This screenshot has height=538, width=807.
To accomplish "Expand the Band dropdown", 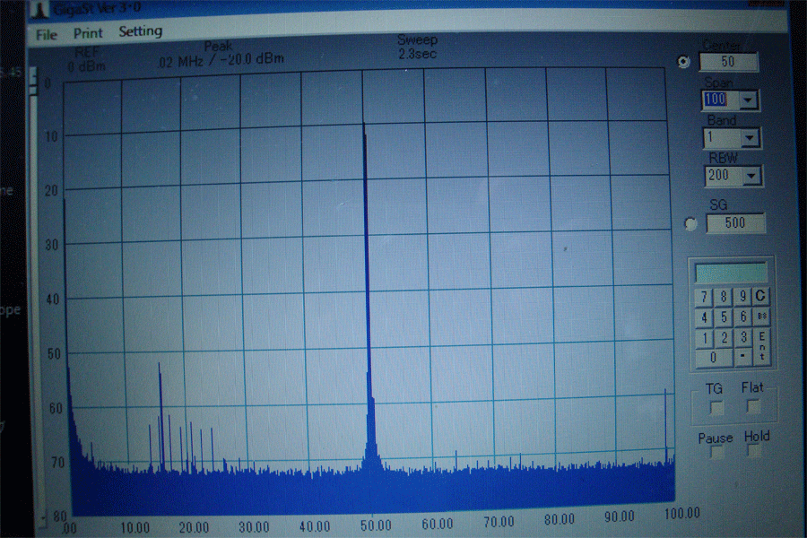I will 751,138.
